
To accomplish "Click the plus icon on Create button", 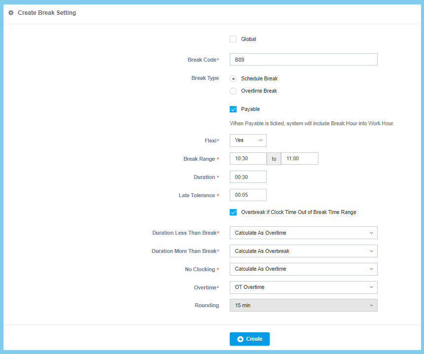I will click(240, 339).
